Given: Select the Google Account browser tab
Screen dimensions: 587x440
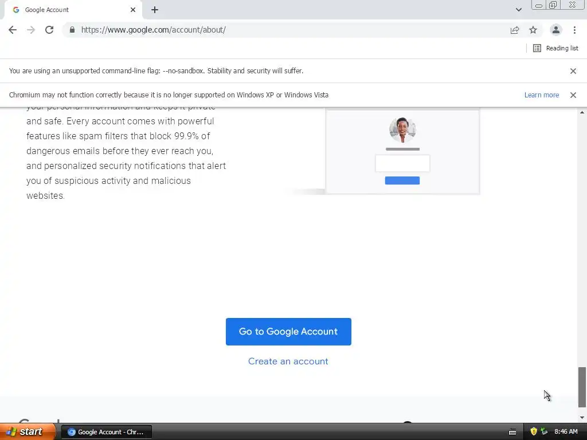Looking at the screenshot, I should coord(73,10).
